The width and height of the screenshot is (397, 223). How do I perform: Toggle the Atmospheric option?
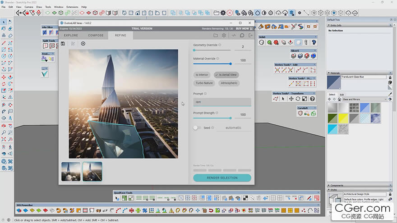pos(229,83)
